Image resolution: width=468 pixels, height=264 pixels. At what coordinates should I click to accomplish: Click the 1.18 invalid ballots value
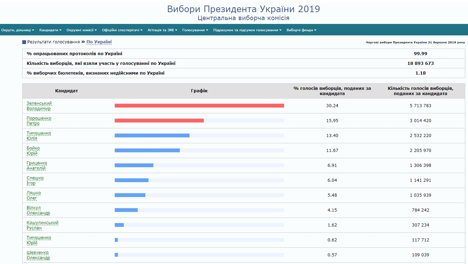420,73
